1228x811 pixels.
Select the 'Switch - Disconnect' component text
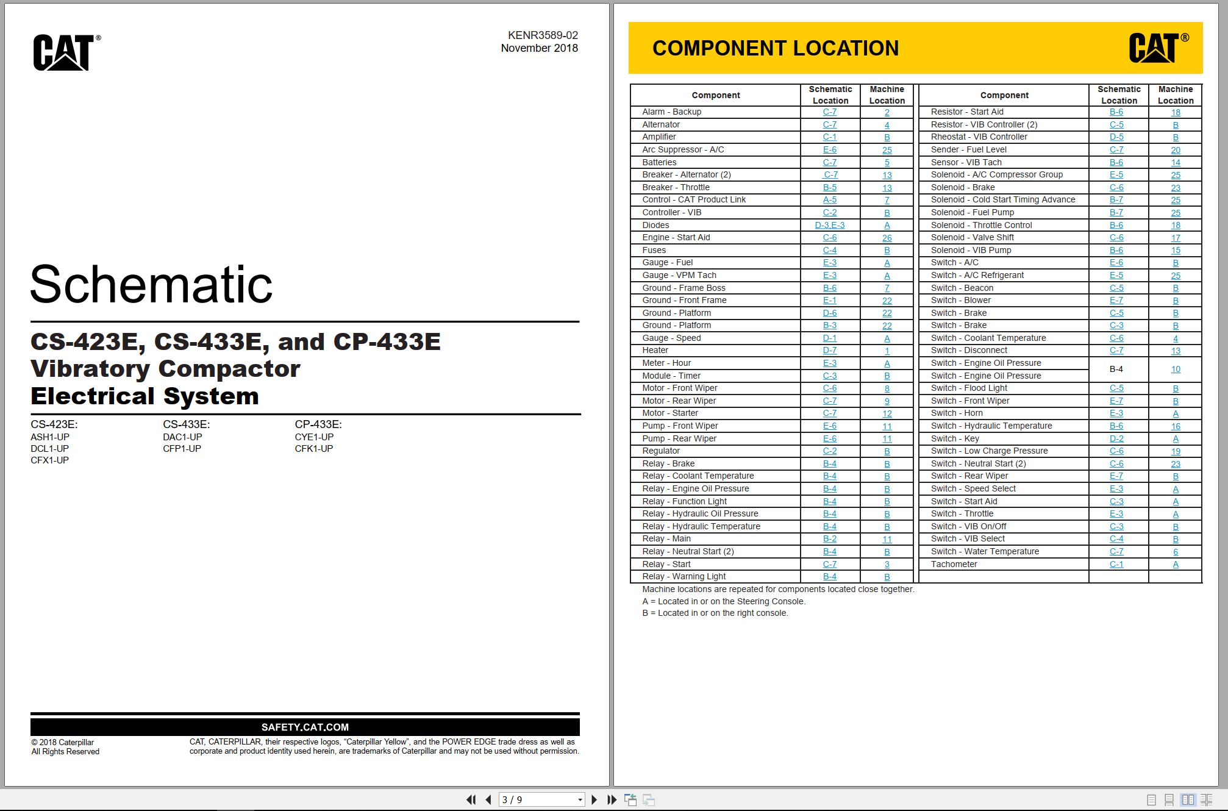[969, 350]
